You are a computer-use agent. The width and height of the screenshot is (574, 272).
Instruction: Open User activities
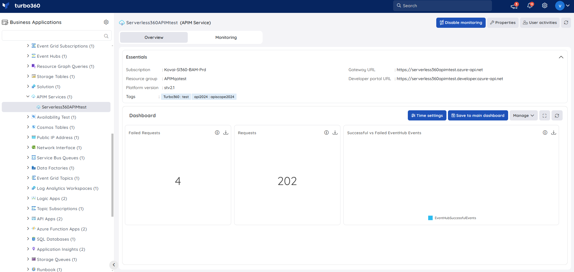pyautogui.click(x=540, y=23)
